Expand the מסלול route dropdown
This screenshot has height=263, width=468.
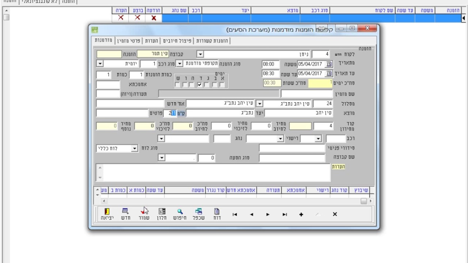[x=259, y=104]
